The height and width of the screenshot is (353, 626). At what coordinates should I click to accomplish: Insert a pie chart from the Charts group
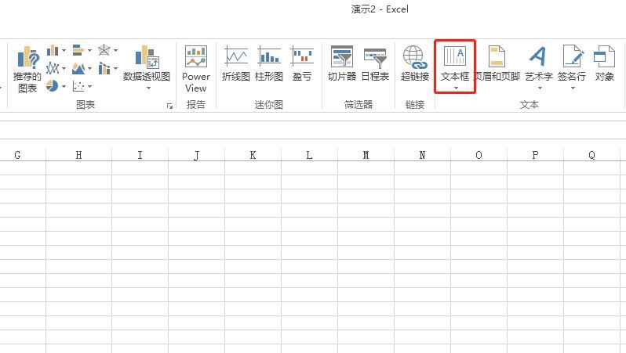pyautogui.click(x=53, y=85)
